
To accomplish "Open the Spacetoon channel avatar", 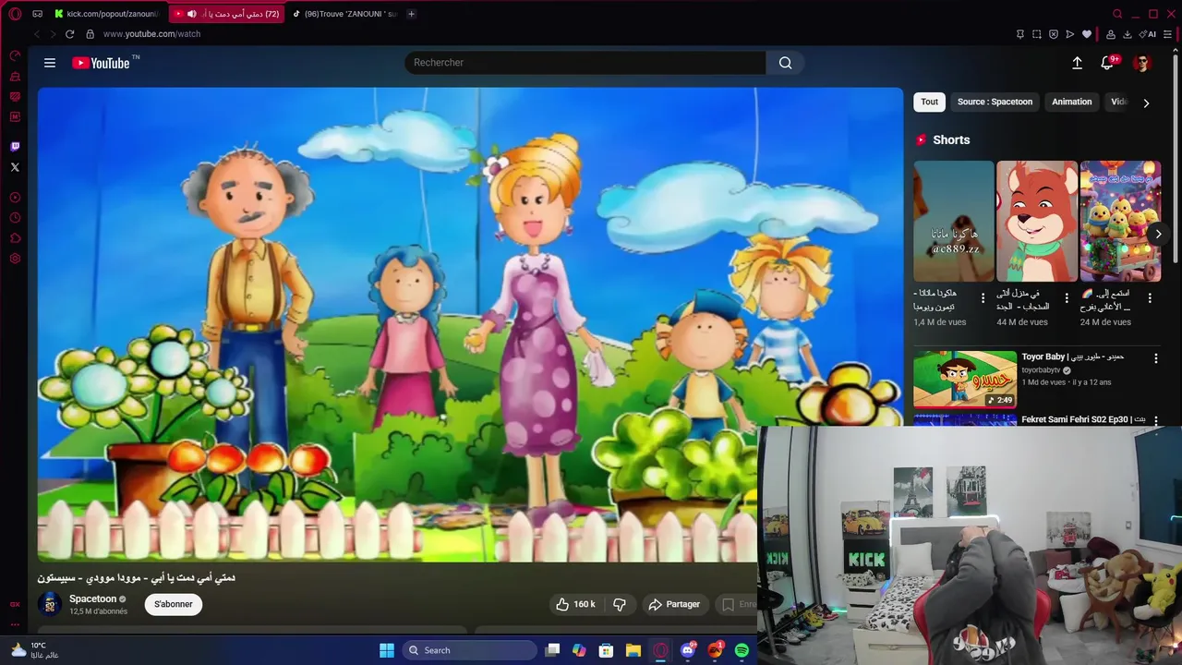I will point(50,604).
